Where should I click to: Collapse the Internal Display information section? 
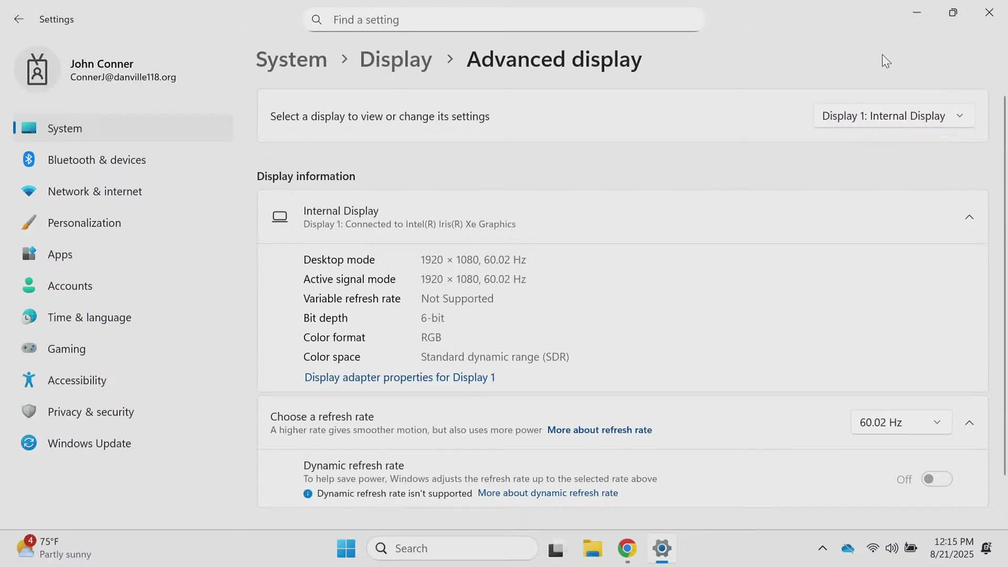pyautogui.click(x=969, y=216)
